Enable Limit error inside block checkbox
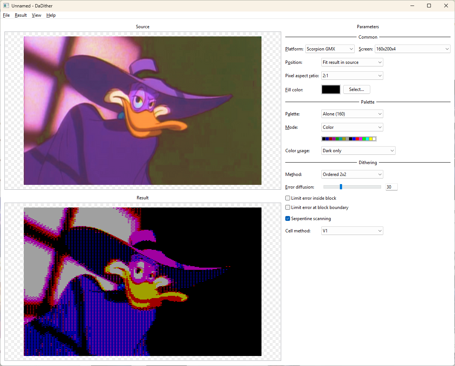 tap(287, 198)
